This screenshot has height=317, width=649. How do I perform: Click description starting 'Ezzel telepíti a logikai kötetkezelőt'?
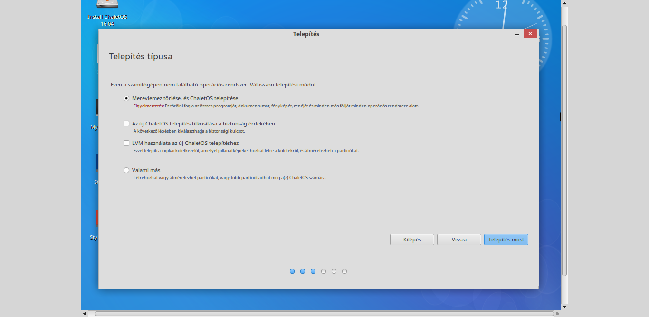click(246, 151)
